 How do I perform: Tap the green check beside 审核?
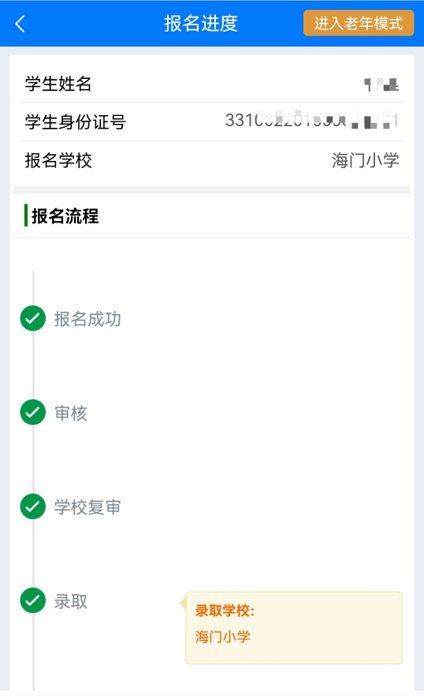(33, 413)
